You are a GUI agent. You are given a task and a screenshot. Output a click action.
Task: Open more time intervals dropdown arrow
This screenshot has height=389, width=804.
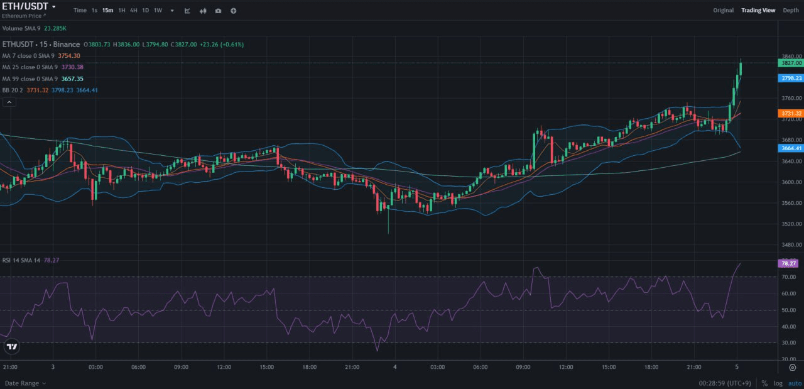(172, 11)
